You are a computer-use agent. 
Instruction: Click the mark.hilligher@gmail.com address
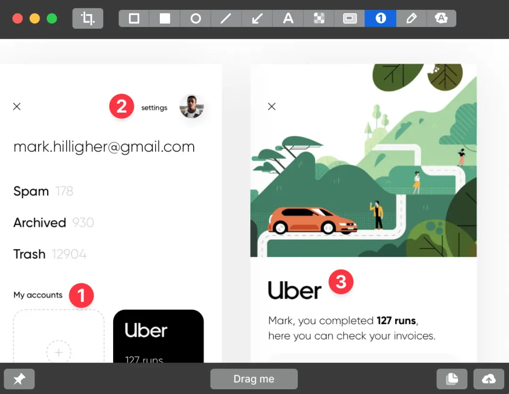click(104, 147)
